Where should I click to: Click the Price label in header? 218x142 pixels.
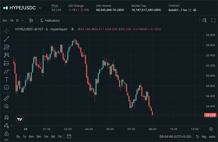click(x=55, y=6)
